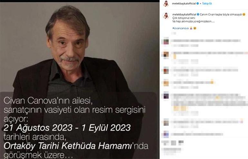248x159 pixels.
Task: Open third blurred commenter's red avatar
Action: click(166, 70)
